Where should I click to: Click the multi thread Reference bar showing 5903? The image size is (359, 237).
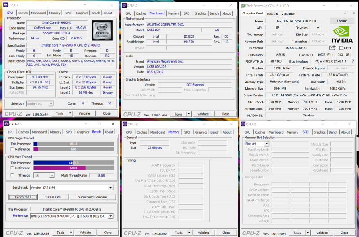74,168
